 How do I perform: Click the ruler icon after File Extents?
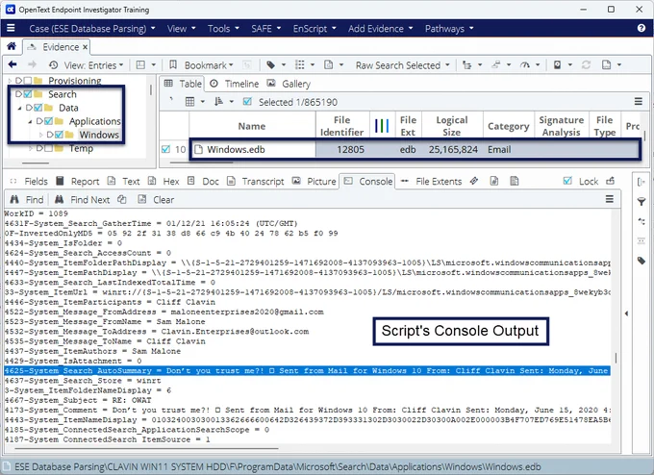click(x=474, y=181)
